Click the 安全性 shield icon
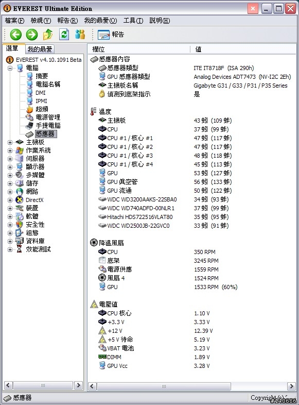 pyautogui.click(x=20, y=225)
